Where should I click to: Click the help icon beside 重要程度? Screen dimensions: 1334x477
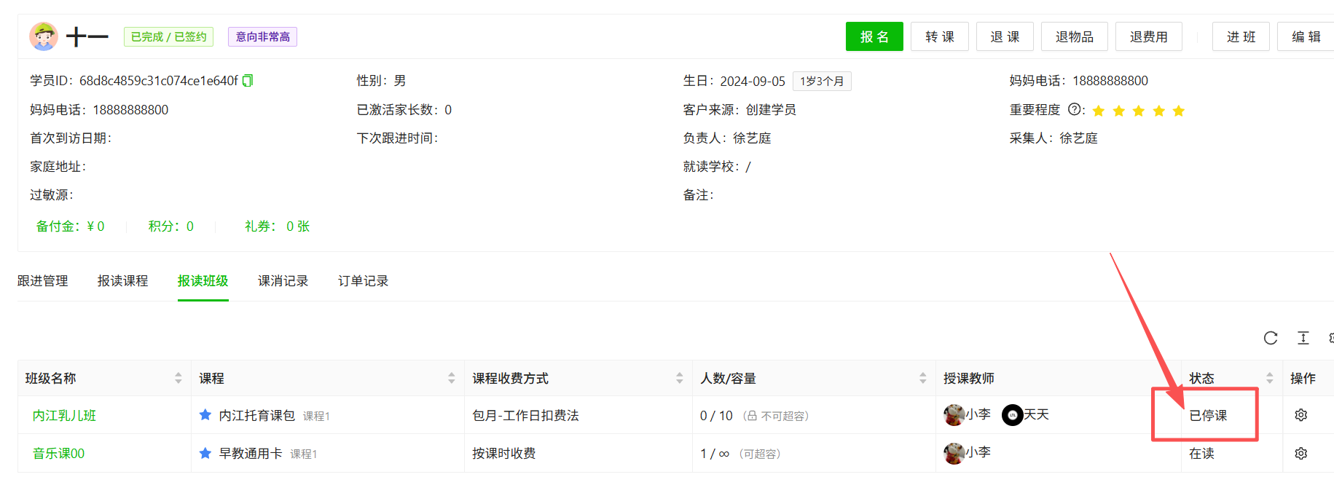(1074, 109)
